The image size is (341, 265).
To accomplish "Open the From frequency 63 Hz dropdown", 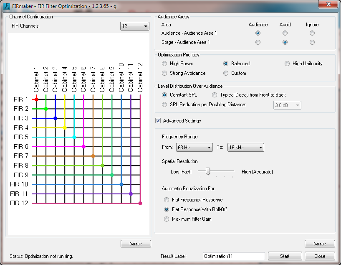I will [194, 148].
